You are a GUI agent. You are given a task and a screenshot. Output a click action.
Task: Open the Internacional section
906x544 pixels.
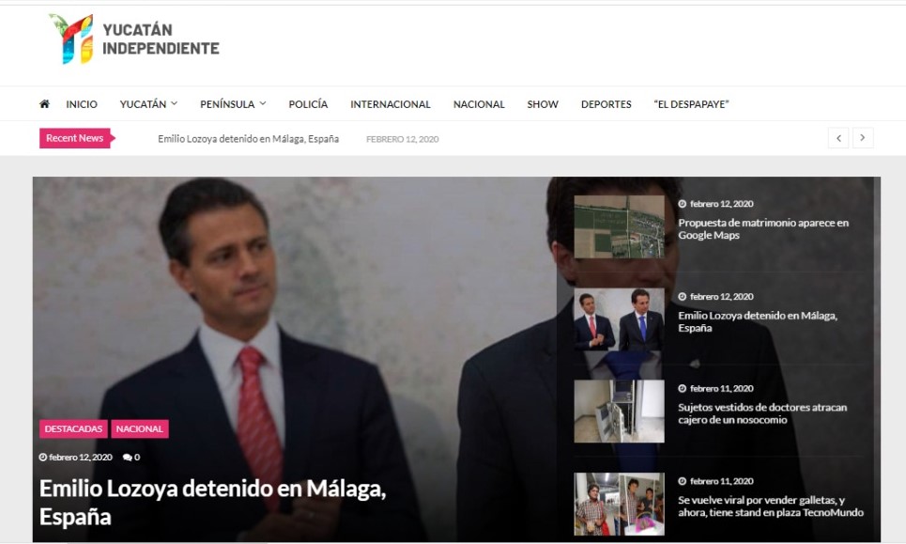tap(390, 104)
